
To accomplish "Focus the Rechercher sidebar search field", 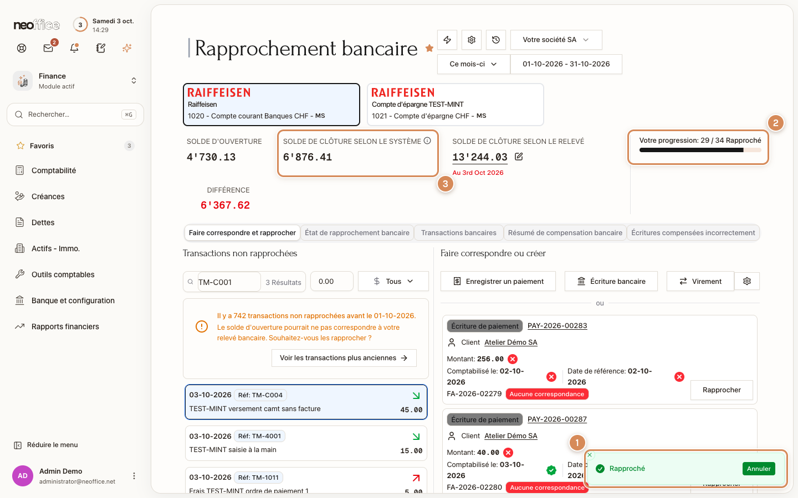I will (x=75, y=115).
